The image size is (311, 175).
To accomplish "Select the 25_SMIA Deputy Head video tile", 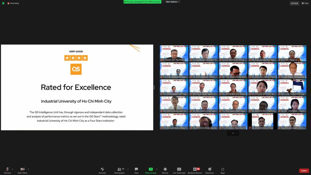I will click(x=174, y=122).
